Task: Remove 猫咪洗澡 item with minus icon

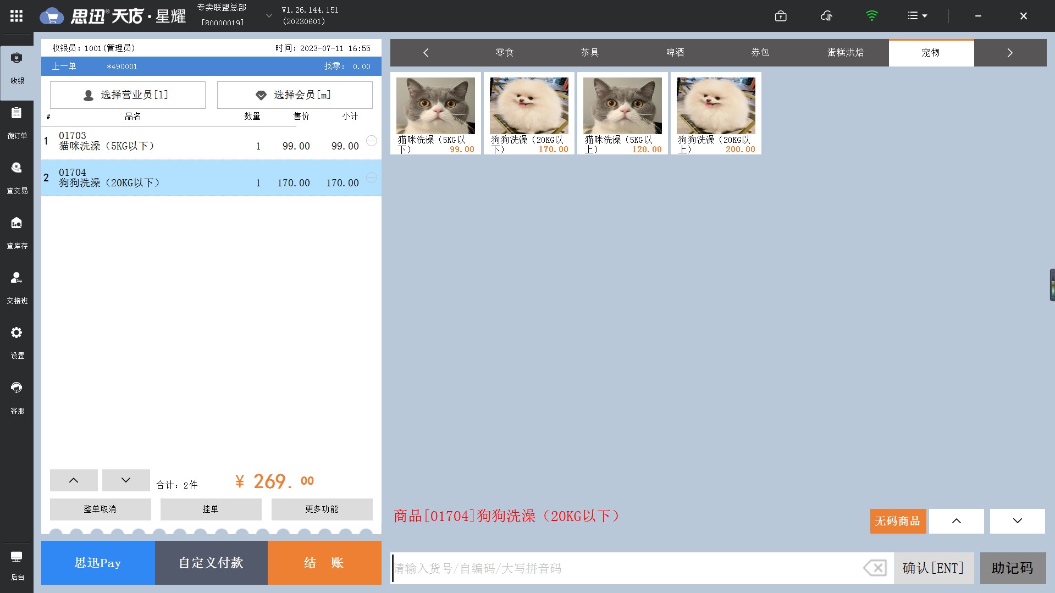Action: tap(372, 141)
